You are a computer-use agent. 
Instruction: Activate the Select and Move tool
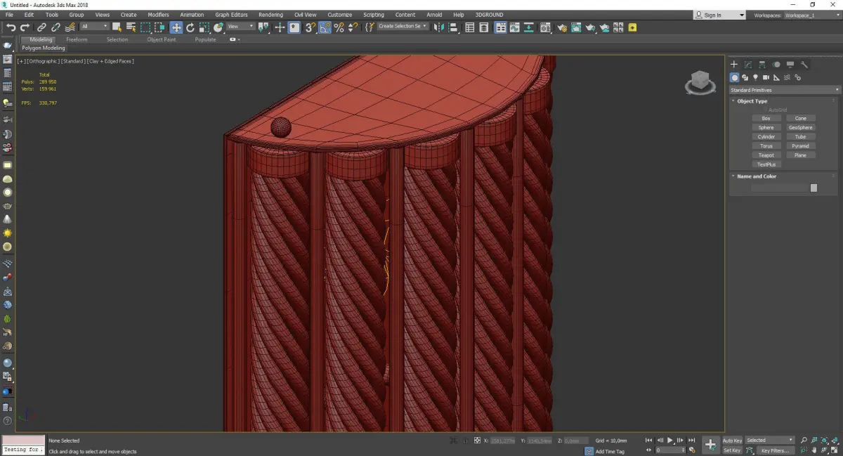(176, 27)
